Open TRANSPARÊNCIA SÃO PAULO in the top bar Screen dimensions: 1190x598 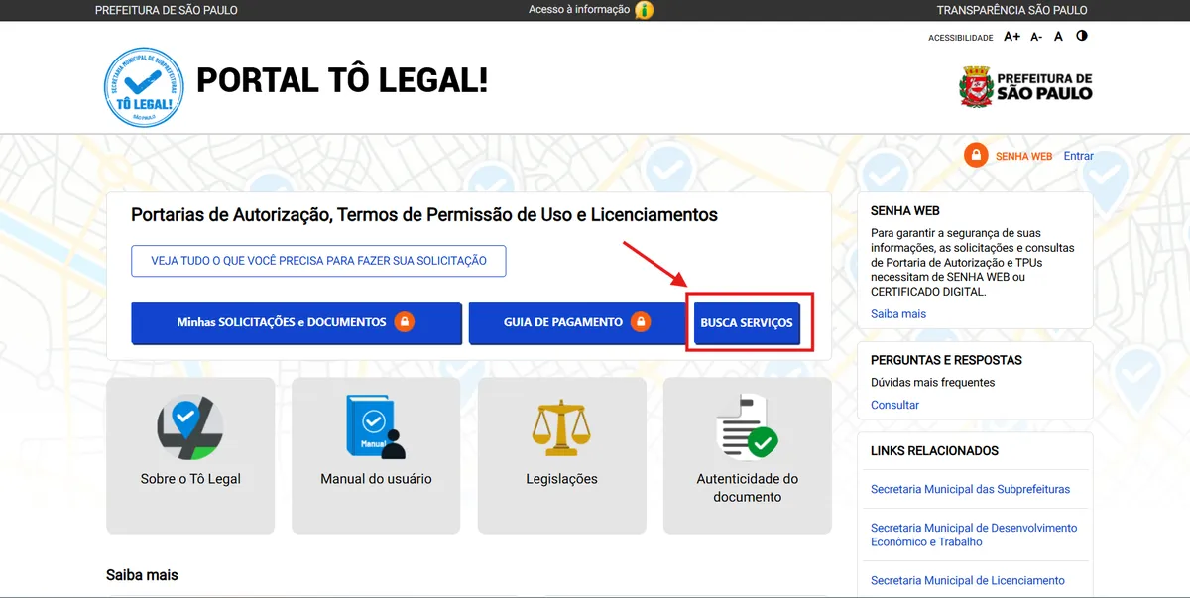coord(1012,10)
